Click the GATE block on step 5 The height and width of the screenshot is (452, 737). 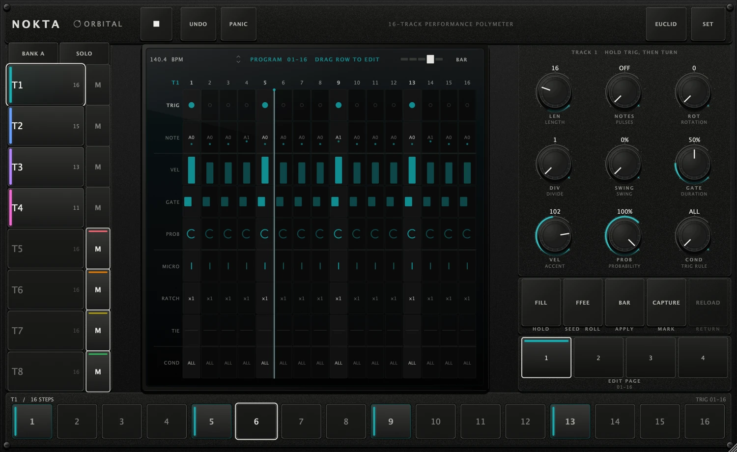pos(261,201)
